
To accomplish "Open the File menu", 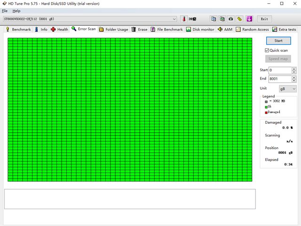I will tap(5, 10).
